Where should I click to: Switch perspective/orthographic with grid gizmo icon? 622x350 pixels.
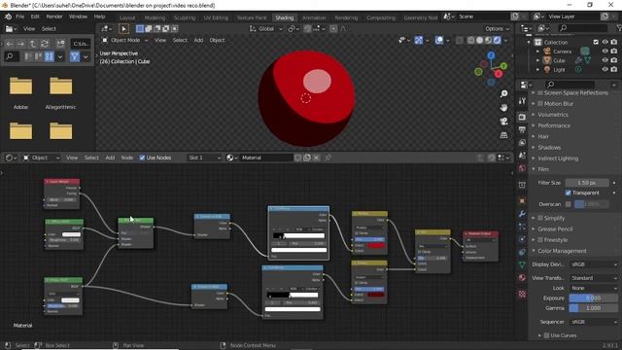point(503,135)
